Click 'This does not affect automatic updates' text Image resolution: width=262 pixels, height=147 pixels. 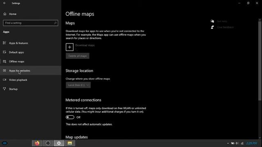tap(89, 124)
